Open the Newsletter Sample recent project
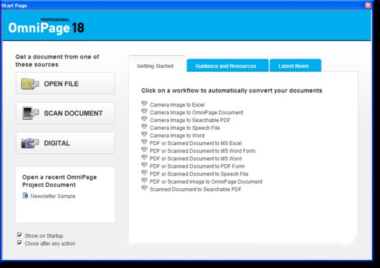380x268 pixels. pyautogui.click(x=53, y=196)
